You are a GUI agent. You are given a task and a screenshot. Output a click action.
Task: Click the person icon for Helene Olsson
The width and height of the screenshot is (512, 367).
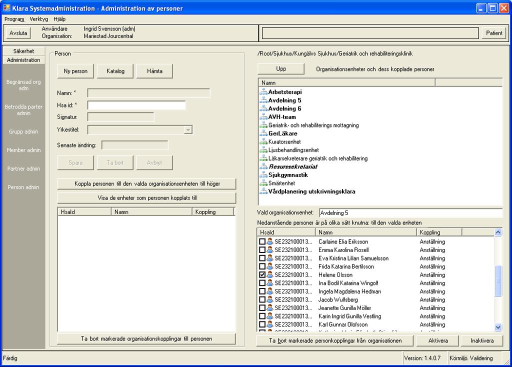269,274
